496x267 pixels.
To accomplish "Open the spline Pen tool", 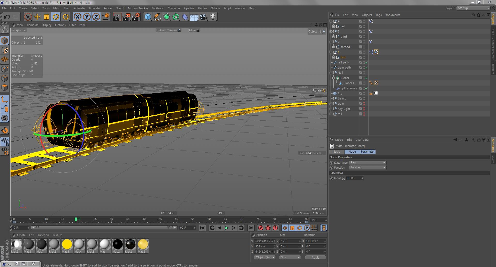I will pyautogui.click(x=157, y=17).
